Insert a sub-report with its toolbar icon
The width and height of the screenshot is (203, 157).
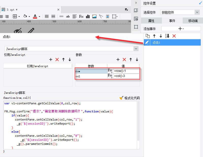pos(108,16)
